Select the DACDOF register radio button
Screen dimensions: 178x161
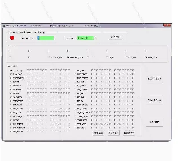[x=11, y=120]
